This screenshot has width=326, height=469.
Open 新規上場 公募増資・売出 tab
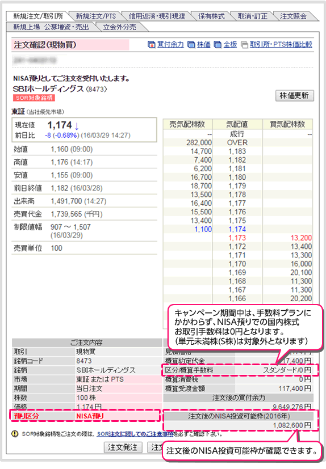51,27
